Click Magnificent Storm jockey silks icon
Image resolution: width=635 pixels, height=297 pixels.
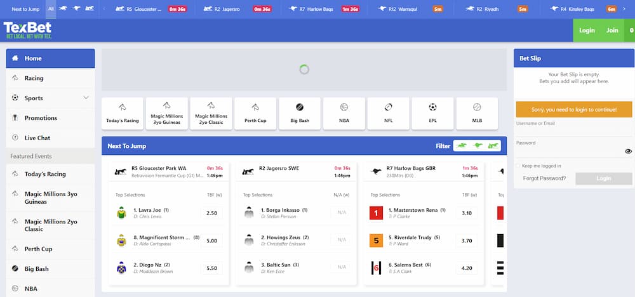(x=121, y=241)
